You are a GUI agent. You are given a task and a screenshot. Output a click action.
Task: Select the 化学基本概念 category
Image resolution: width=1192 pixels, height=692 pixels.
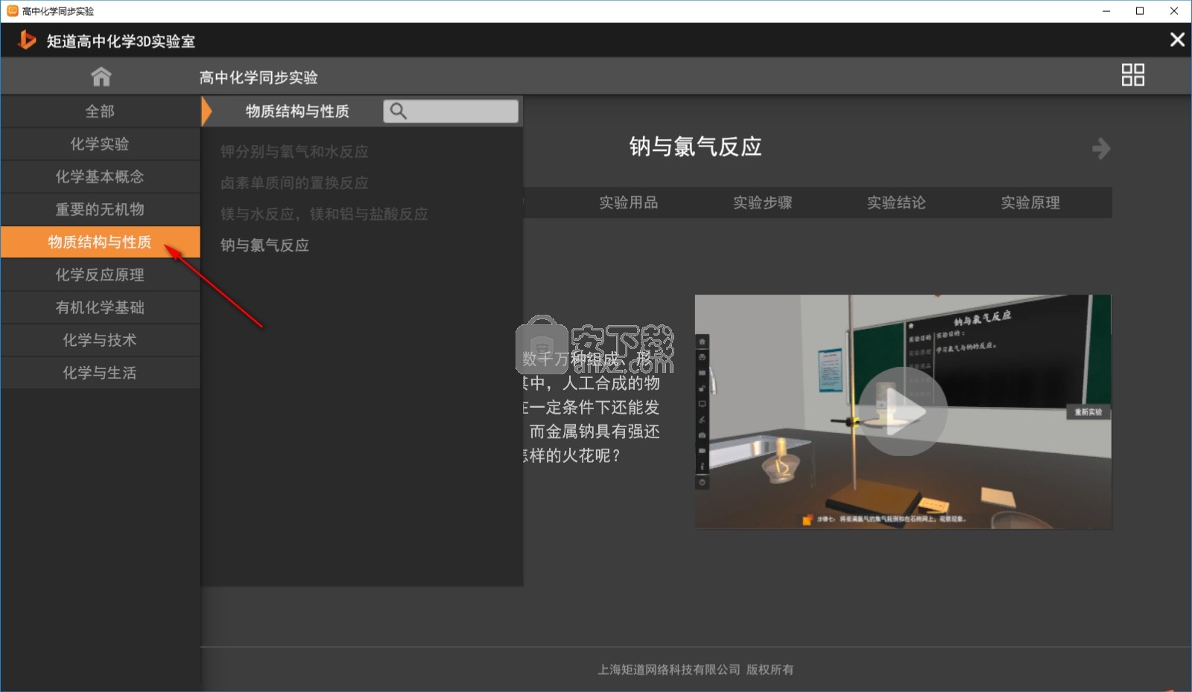tap(100, 177)
